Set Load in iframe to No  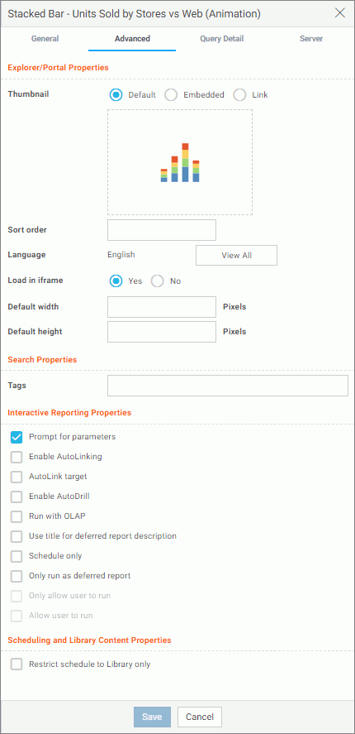(x=158, y=281)
